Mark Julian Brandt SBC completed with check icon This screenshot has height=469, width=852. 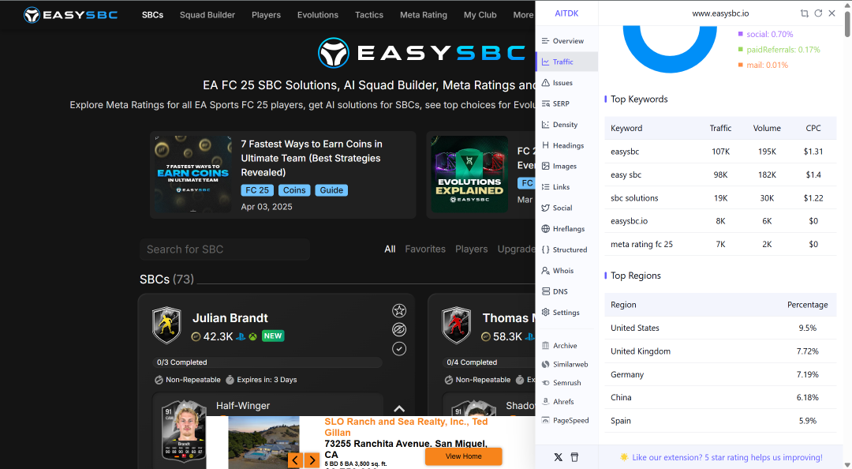click(399, 349)
